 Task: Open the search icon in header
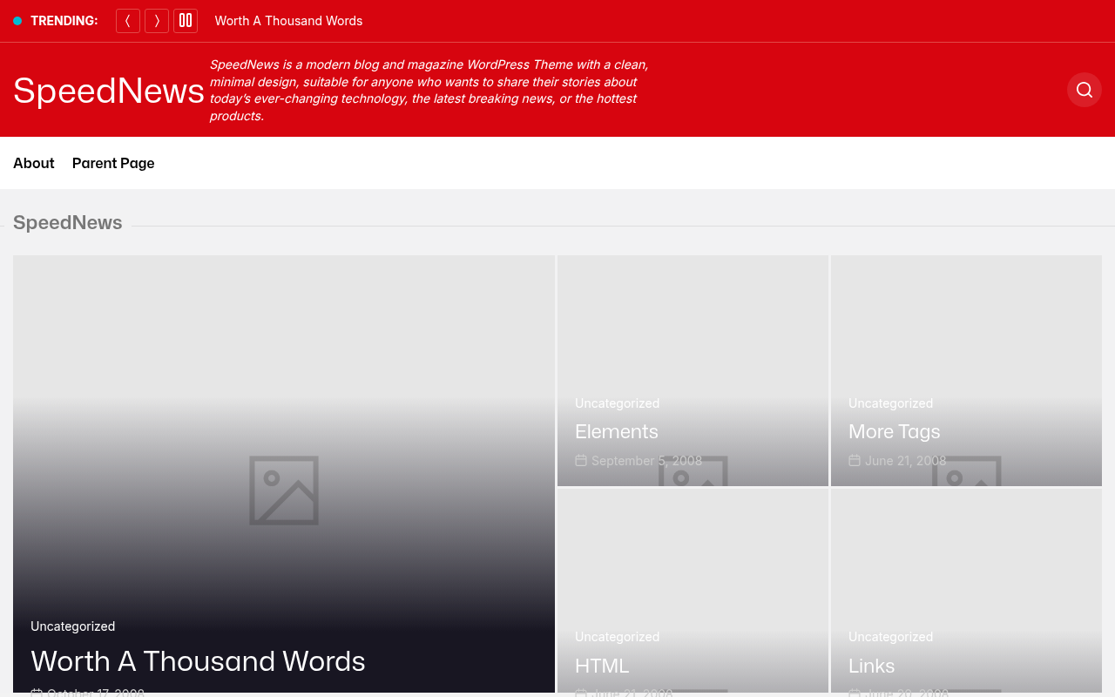click(x=1085, y=90)
